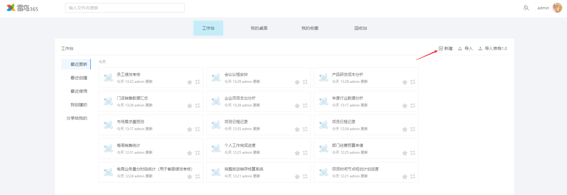Toggle favorite star on 产品研发成本分析
Image resolution: width=567 pixels, height=195 pixels.
[x=405, y=82]
